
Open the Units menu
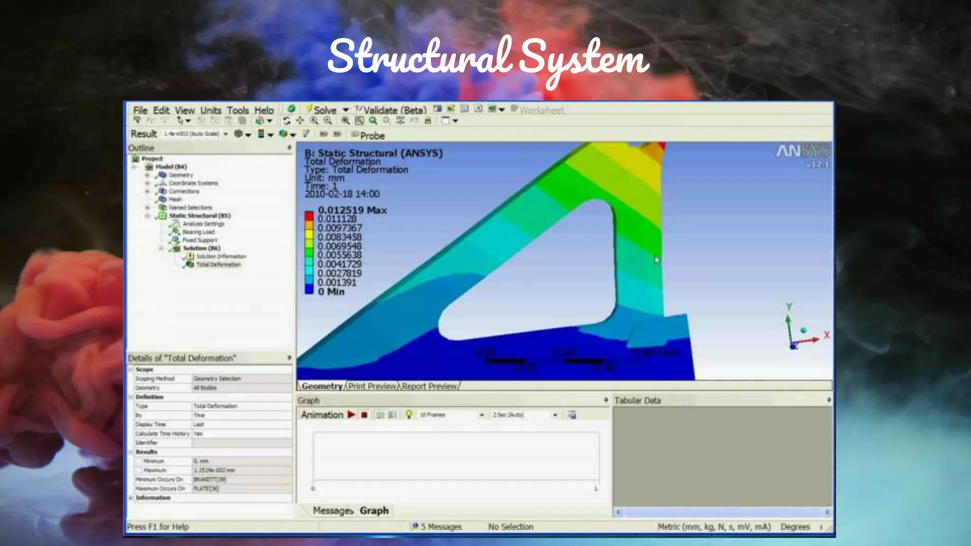click(x=211, y=110)
